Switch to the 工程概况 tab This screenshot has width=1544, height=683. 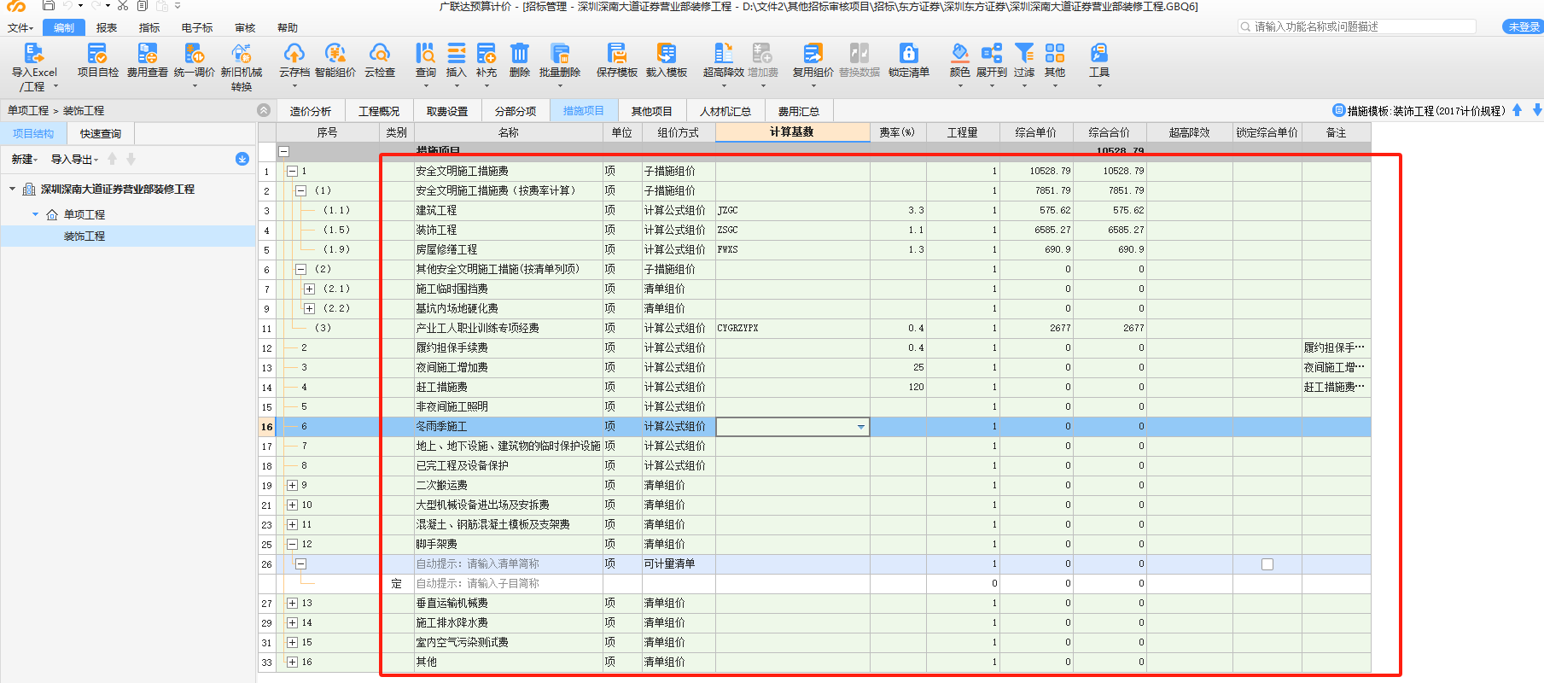379,111
